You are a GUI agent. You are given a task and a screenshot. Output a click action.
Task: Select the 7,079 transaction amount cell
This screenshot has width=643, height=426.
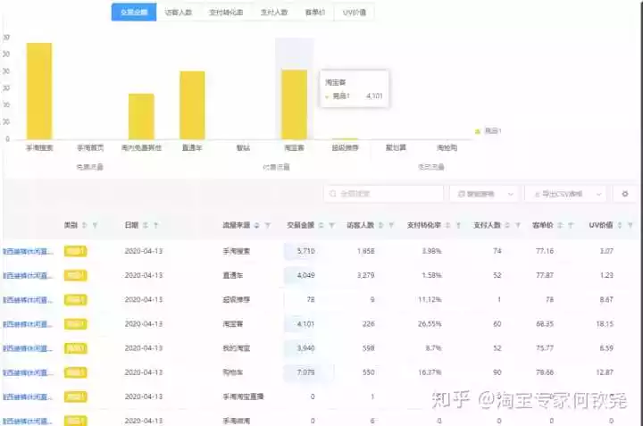point(305,372)
